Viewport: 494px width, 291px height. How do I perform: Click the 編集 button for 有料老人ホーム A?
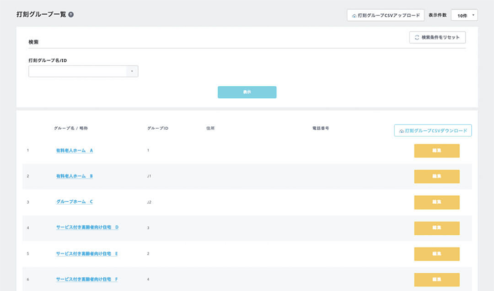(437, 151)
